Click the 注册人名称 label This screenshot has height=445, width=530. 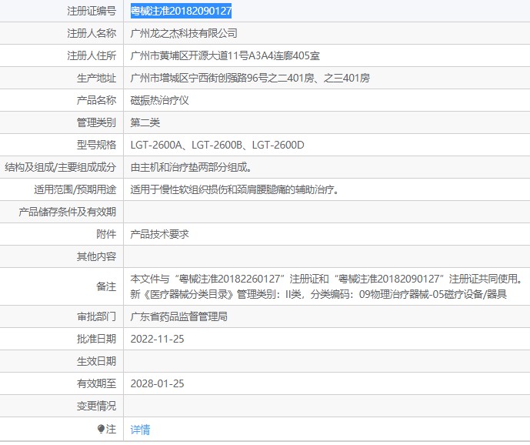pos(92,33)
